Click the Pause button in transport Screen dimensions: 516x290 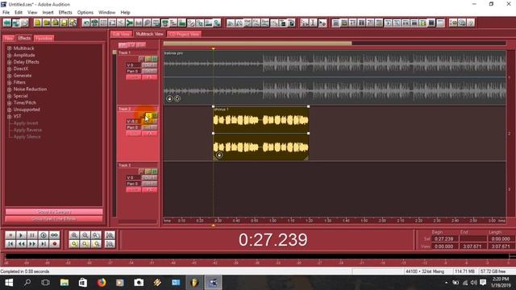point(32,235)
